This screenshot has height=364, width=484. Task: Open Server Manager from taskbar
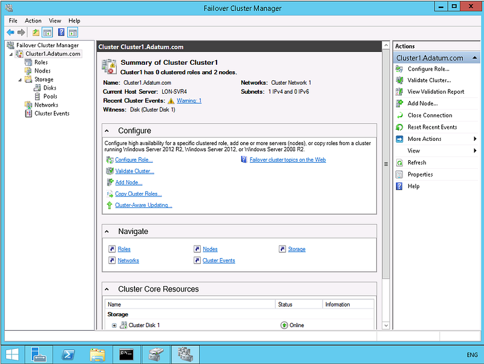(x=39, y=354)
